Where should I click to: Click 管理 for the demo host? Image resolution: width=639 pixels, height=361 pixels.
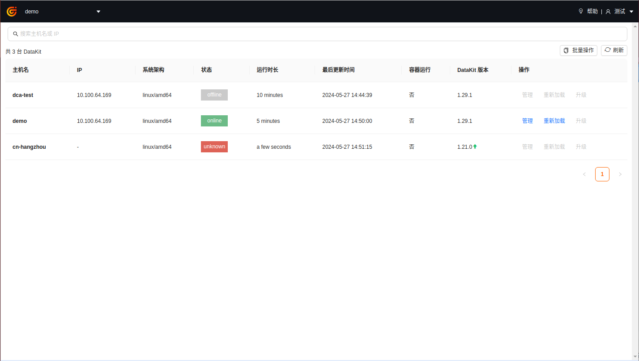pyautogui.click(x=528, y=121)
